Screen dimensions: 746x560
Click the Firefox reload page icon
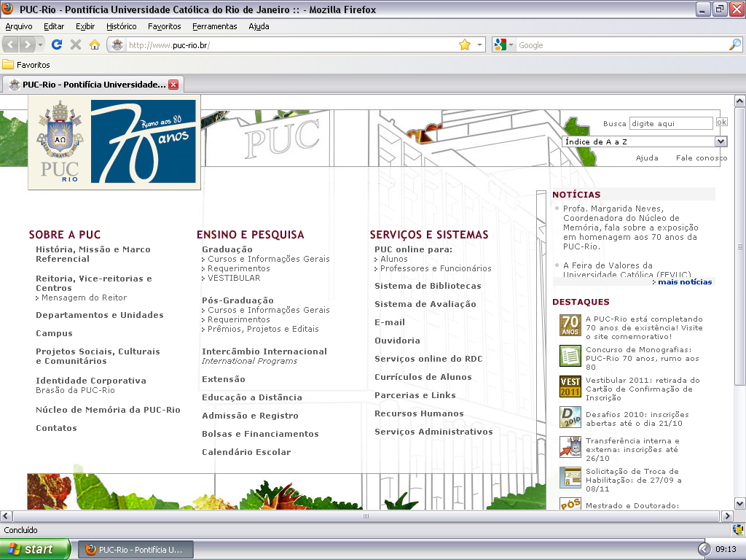(x=57, y=45)
